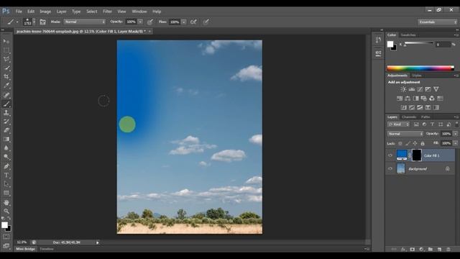Add a Photo Filter adjustment

[424, 99]
